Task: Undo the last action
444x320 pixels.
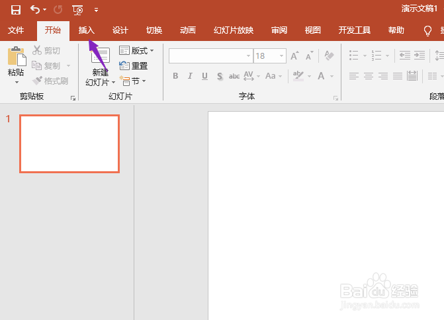Action: [x=35, y=10]
